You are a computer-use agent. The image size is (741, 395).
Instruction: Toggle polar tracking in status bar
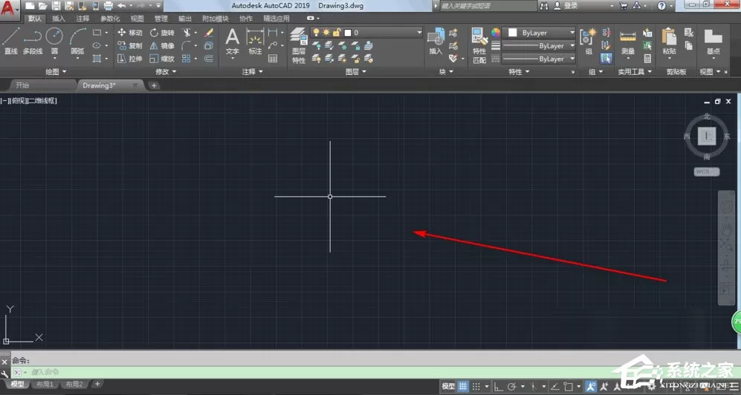point(512,386)
